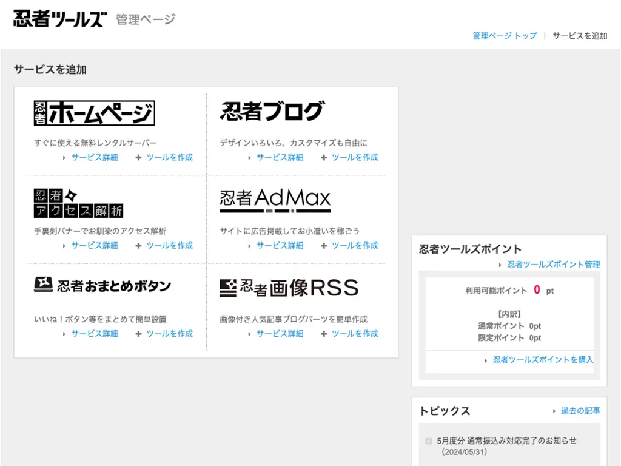Image resolution: width=621 pixels, height=466 pixels.
Task: Click the (2024/05/31) topic date
Action: pos(464,452)
